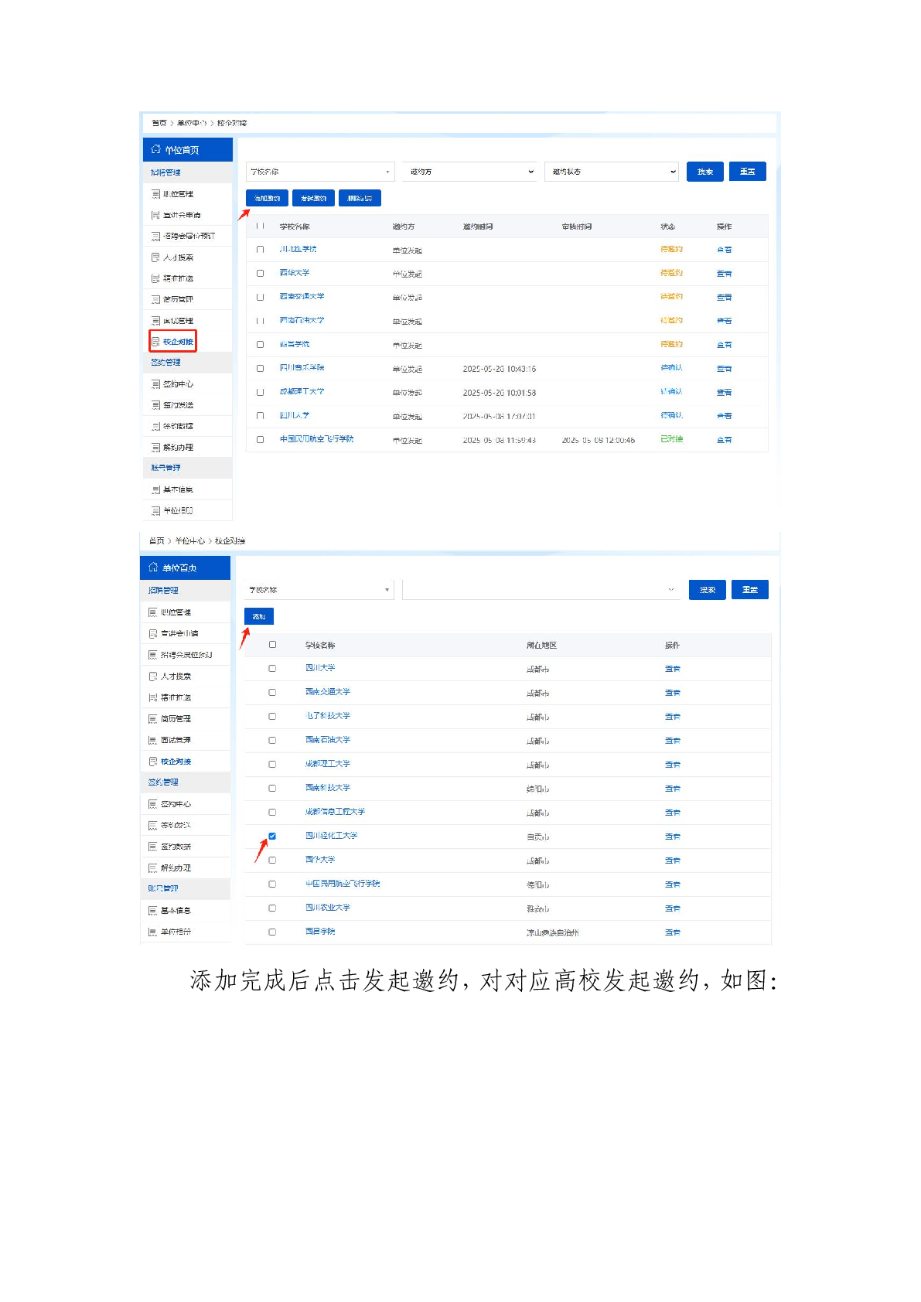Open the empty dropdown beside 学校名称 in bottom screenshot
Image resolution: width=921 pixels, height=1302 pixels.
[x=541, y=590]
